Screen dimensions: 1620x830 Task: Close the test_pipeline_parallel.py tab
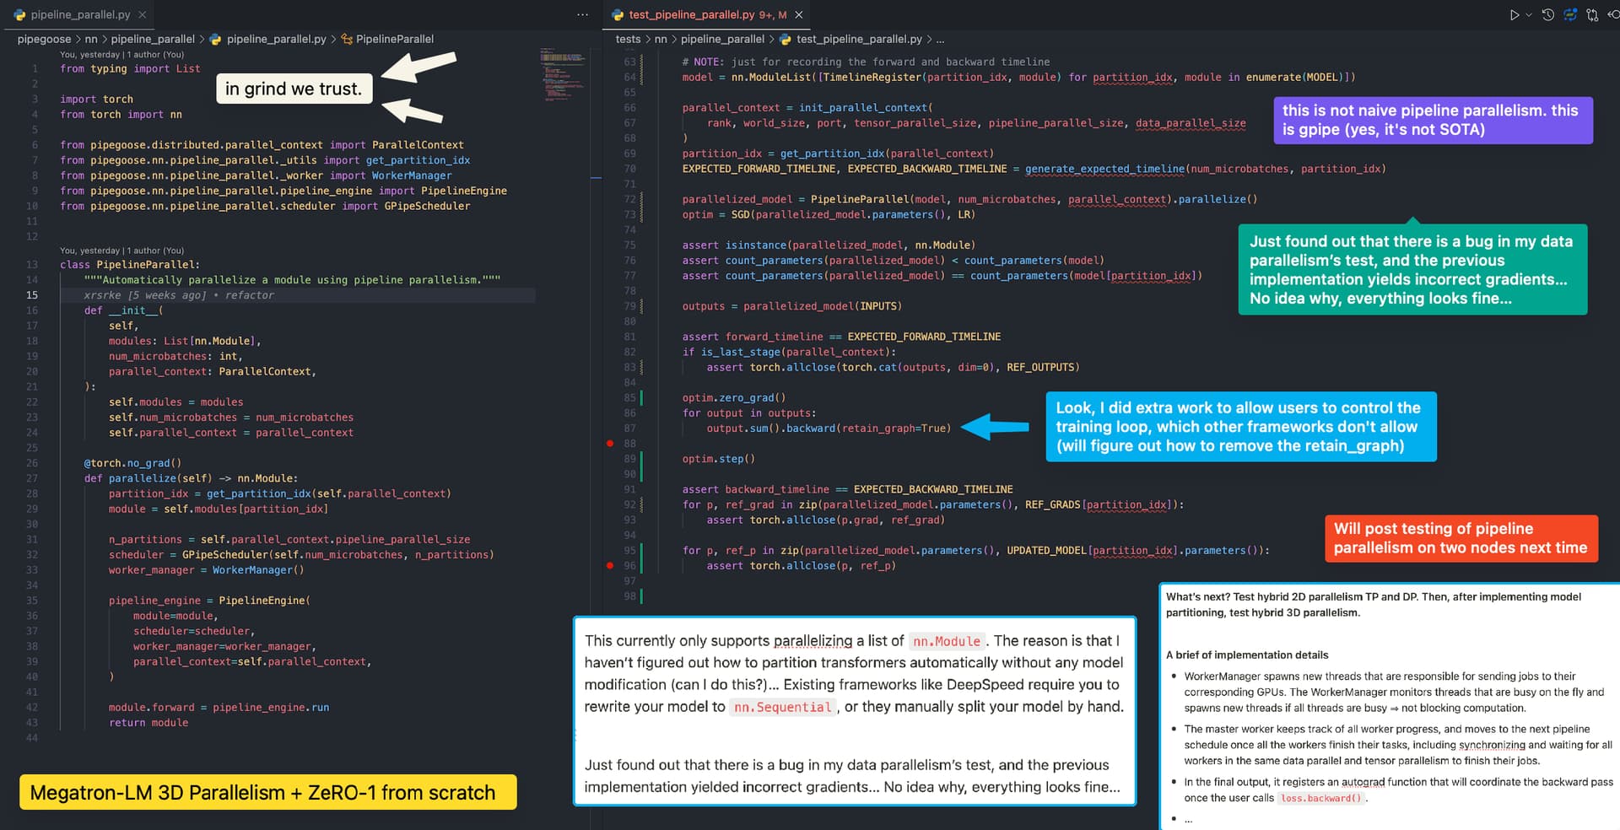click(799, 15)
